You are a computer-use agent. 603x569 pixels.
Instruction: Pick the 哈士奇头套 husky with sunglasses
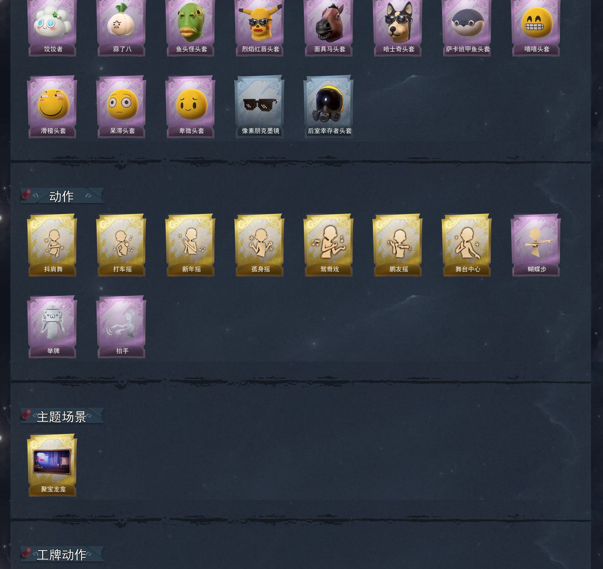click(x=398, y=28)
